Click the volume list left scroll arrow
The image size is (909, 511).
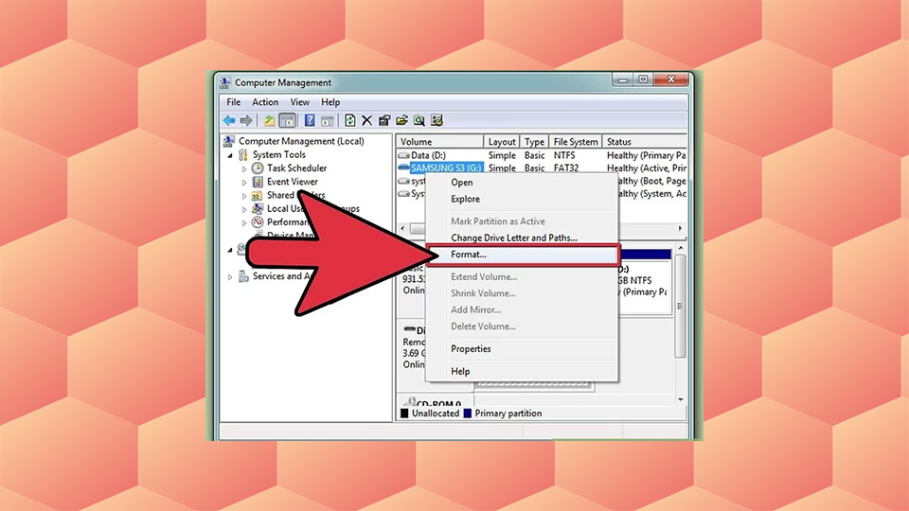[x=403, y=229]
